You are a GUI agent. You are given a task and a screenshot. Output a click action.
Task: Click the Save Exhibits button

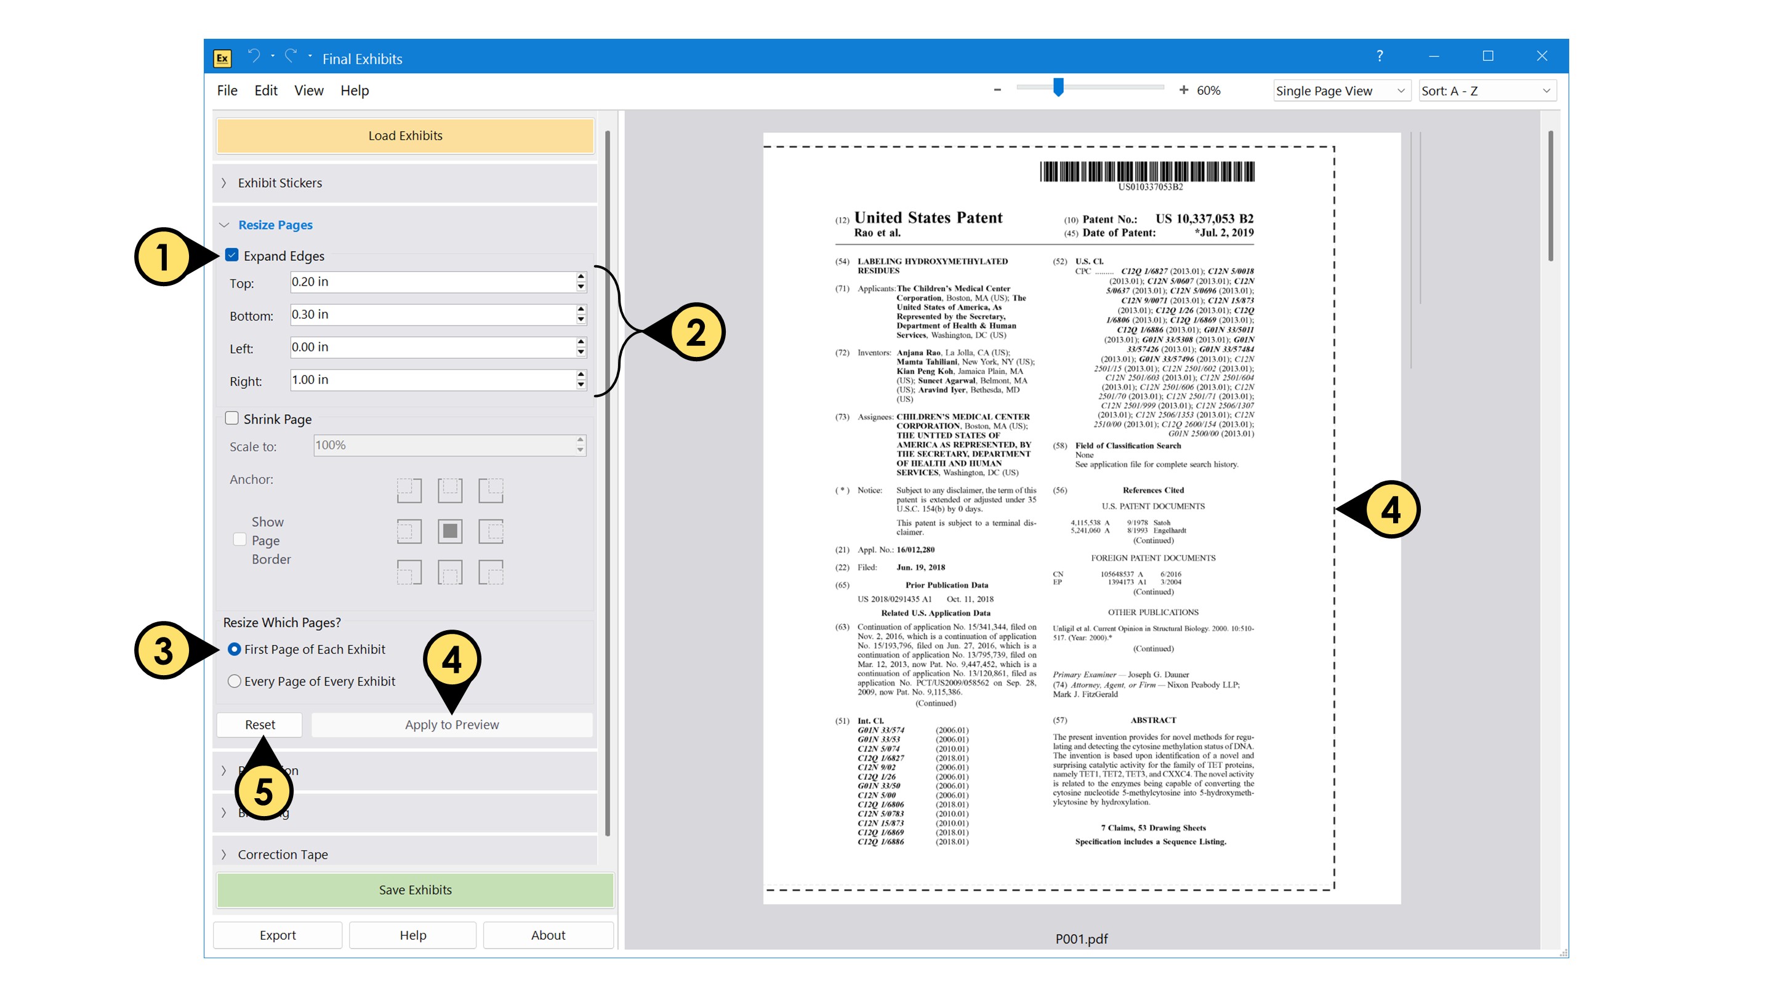point(415,890)
